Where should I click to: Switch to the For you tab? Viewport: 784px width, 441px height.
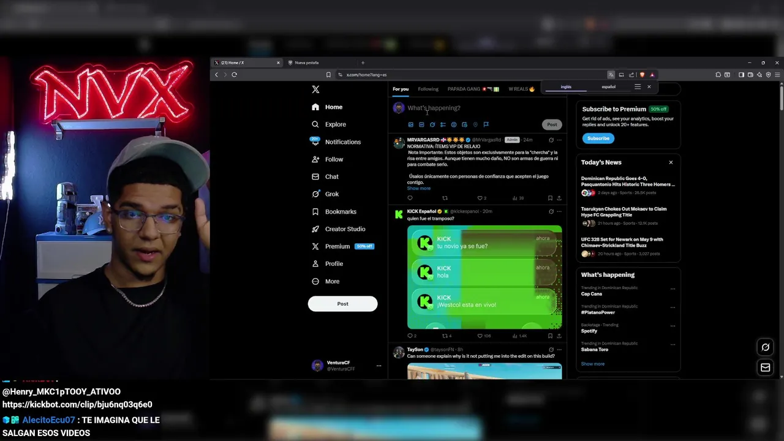click(401, 89)
